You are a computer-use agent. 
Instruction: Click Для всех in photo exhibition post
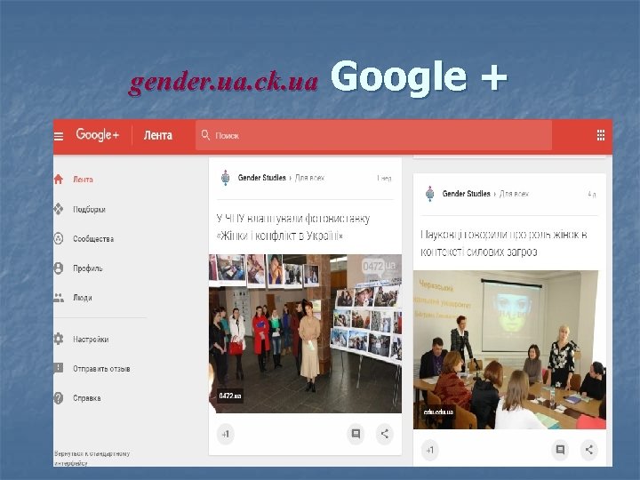[x=309, y=178]
